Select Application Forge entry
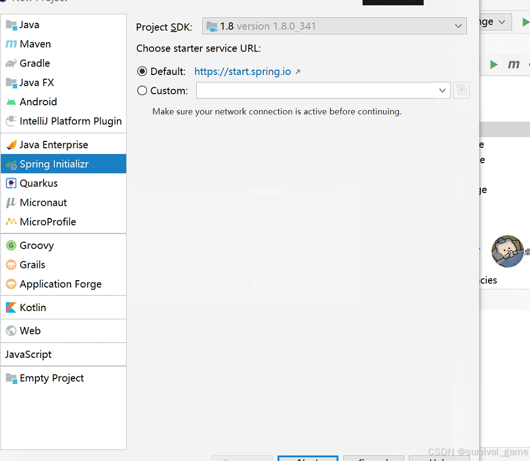Image resolution: width=530 pixels, height=461 pixels. [64, 284]
